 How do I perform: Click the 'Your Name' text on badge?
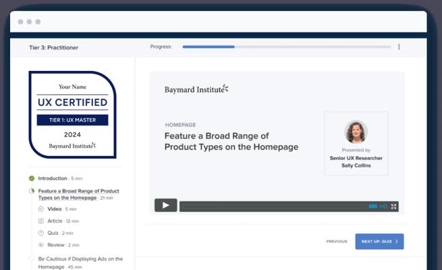pos(72,87)
